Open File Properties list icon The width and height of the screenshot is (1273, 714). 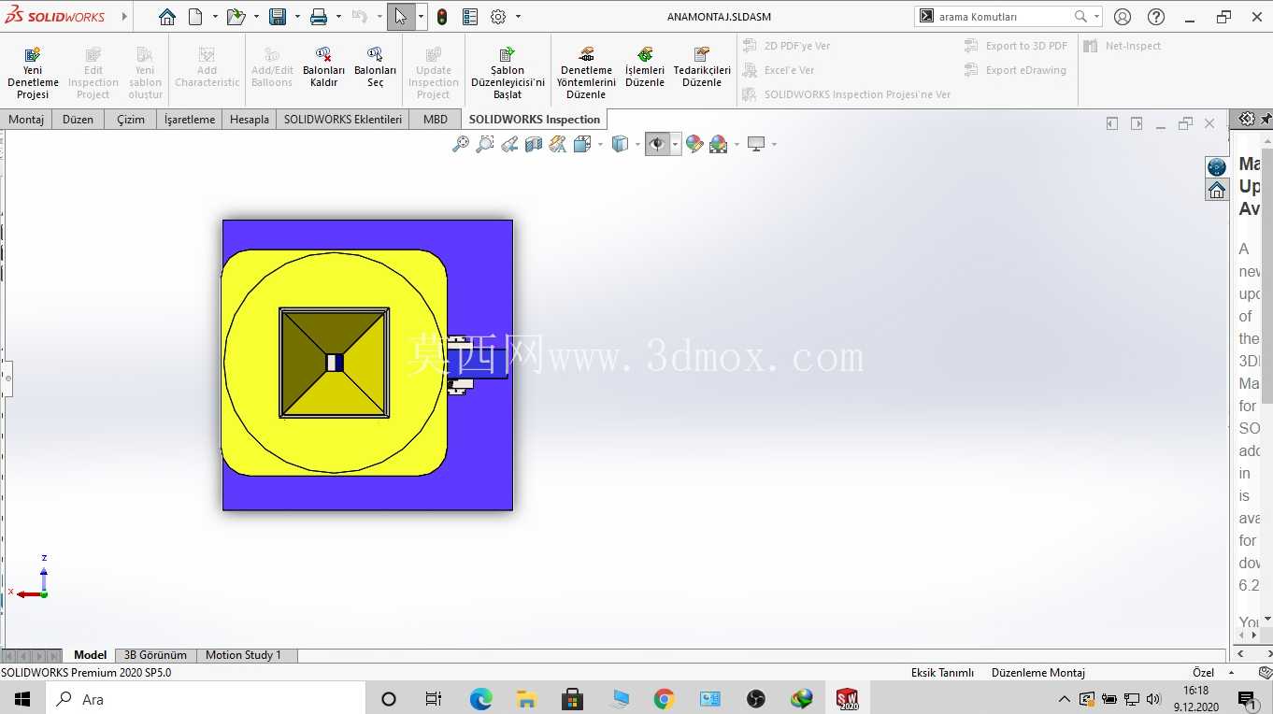click(470, 17)
